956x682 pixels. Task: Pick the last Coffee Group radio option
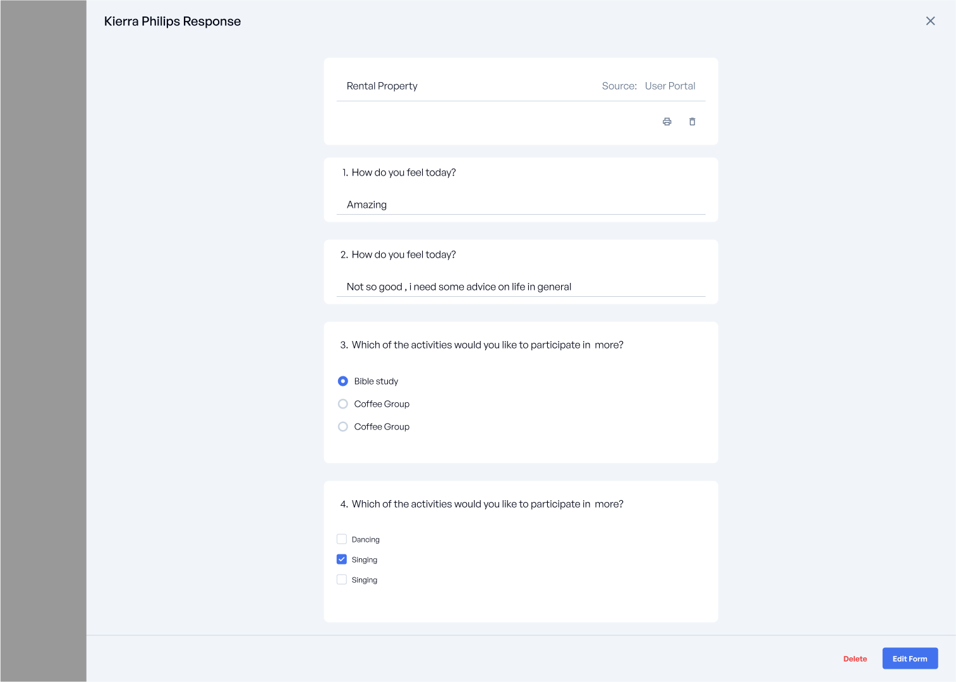tap(343, 427)
